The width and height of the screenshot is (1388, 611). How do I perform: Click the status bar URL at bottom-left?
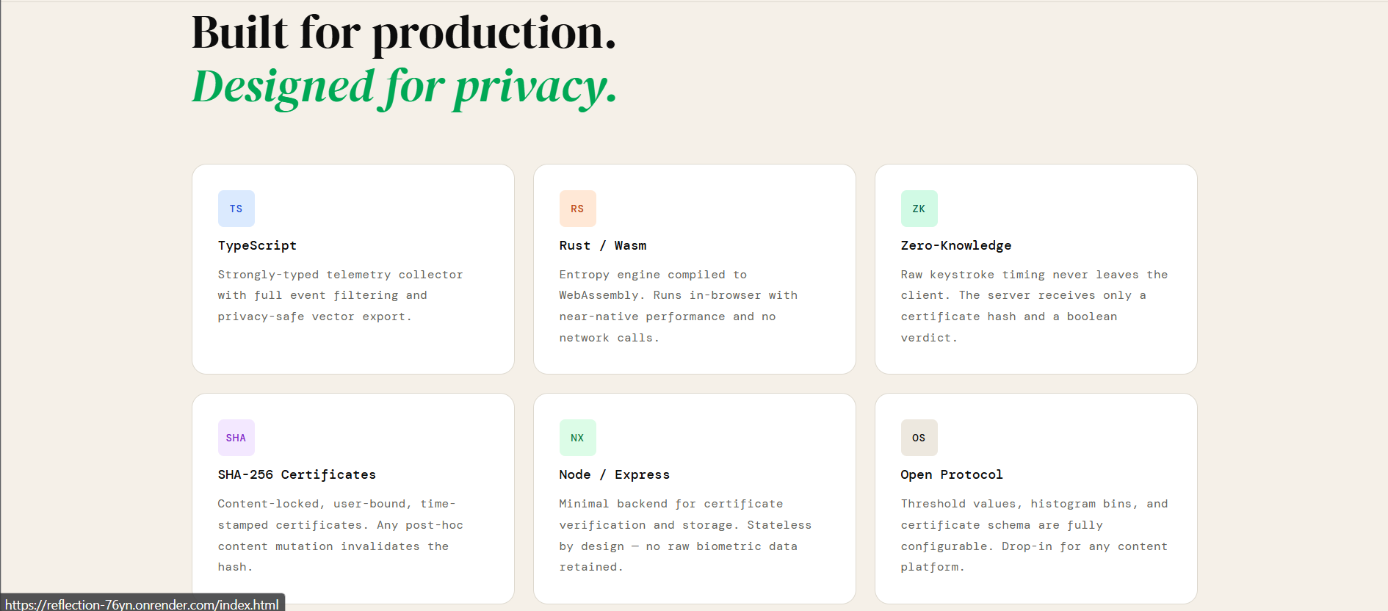pyautogui.click(x=142, y=604)
